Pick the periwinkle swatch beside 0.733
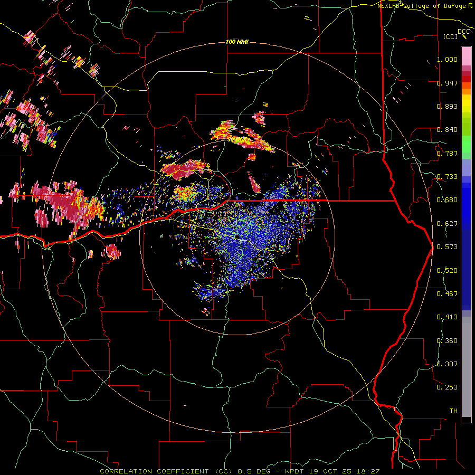 (x=466, y=168)
